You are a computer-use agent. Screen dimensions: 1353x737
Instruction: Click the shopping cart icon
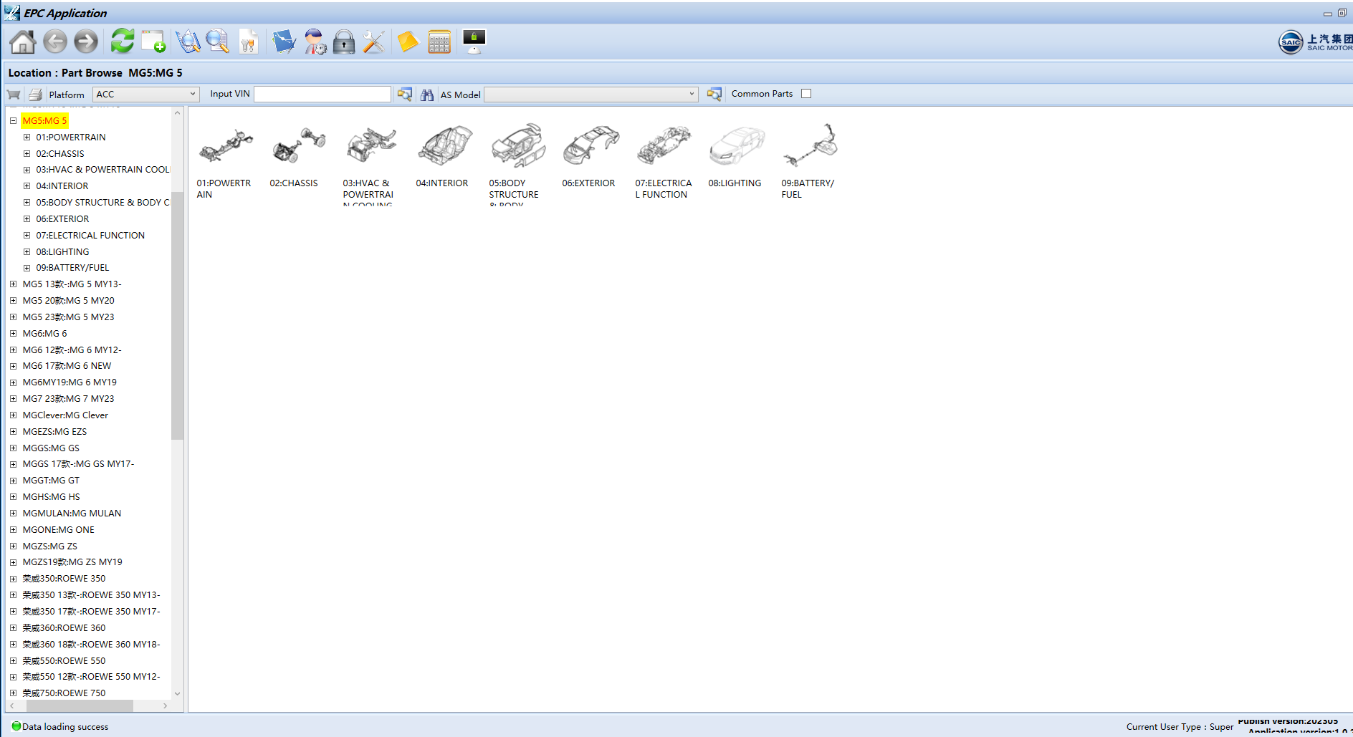pyautogui.click(x=14, y=95)
